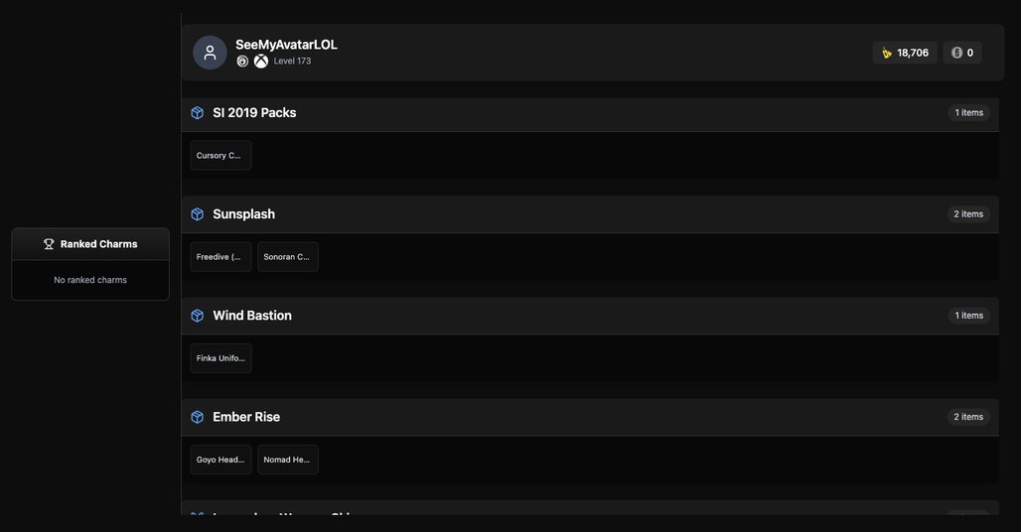Click the Sunsplash cube icon

coord(198,214)
